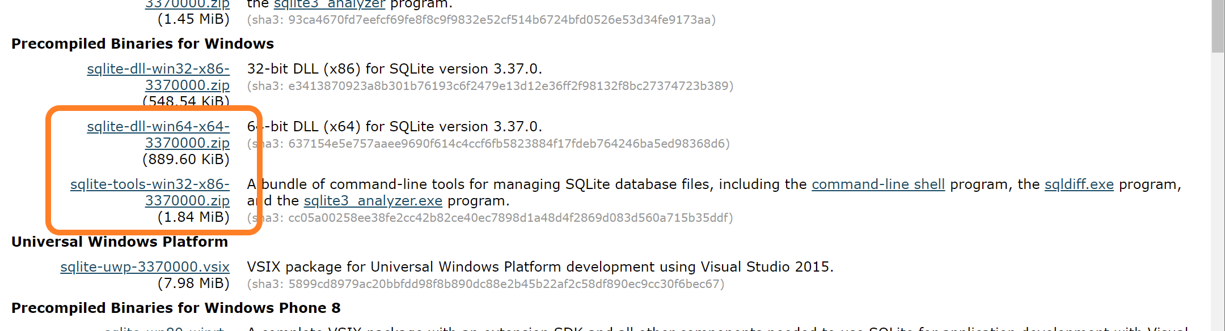Click the VSIX package description text
This screenshot has height=331, width=1225.
click(540, 267)
